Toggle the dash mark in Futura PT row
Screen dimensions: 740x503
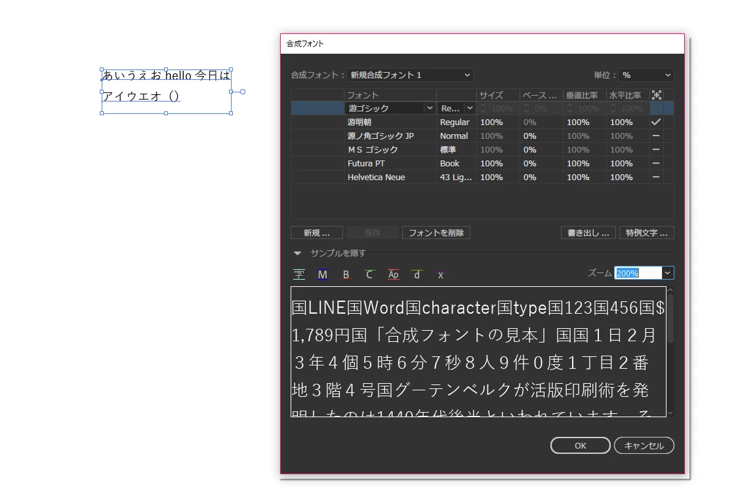point(656,163)
